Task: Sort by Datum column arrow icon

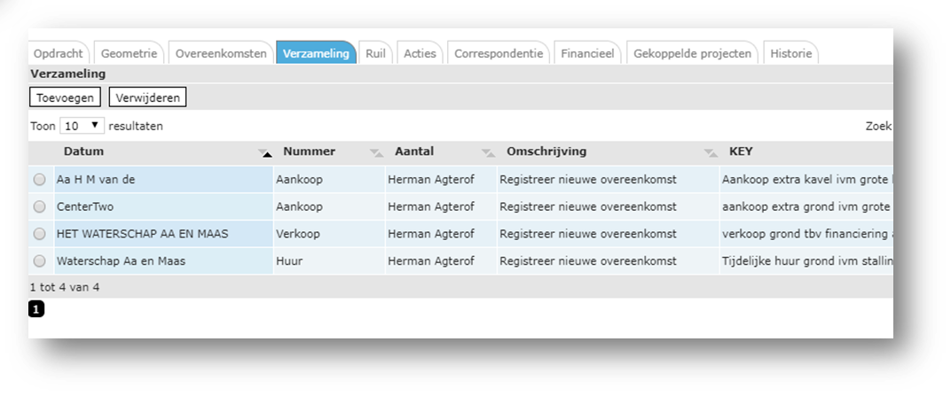Action: coord(265,152)
